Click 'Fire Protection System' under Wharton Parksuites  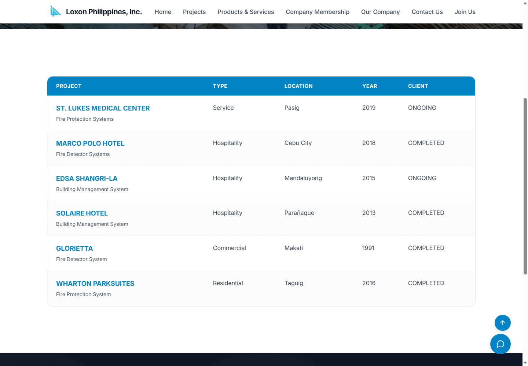tap(83, 294)
